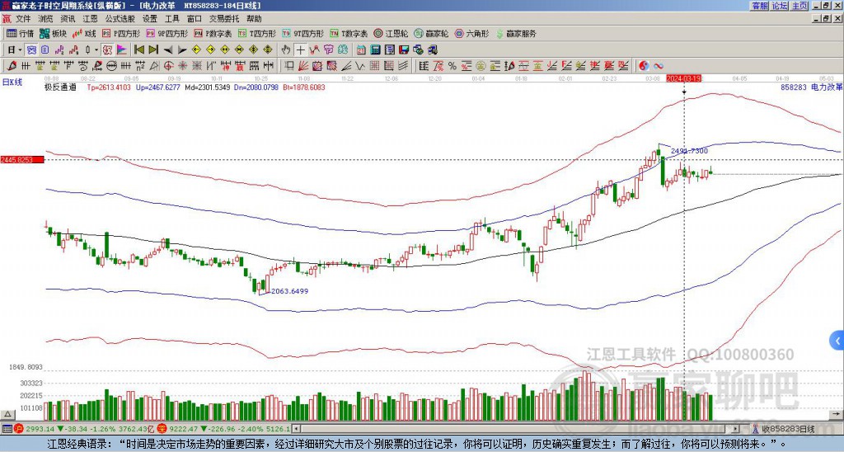Screen dimensions: 844x452
Task: Click the 行情 toolbar button
Action: tap(21, 33)
